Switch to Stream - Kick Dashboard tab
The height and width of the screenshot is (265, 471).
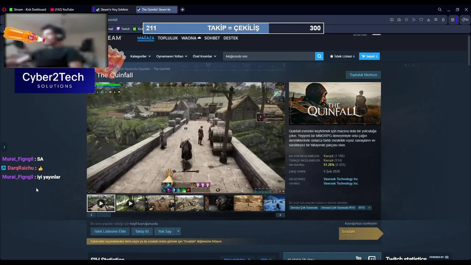pos(28,10)
